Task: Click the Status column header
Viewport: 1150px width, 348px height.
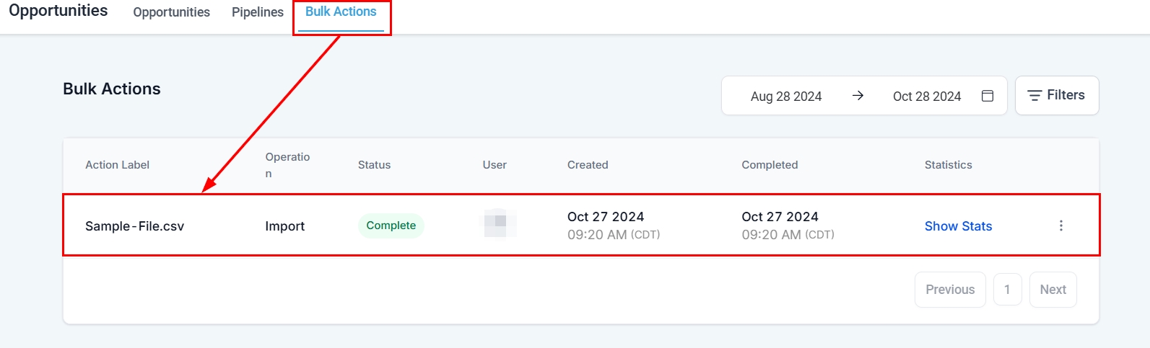Action: click(374, 165)
